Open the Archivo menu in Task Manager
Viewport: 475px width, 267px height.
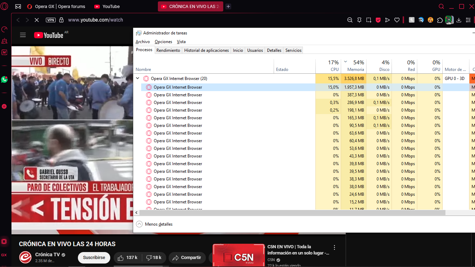(143, 42)
